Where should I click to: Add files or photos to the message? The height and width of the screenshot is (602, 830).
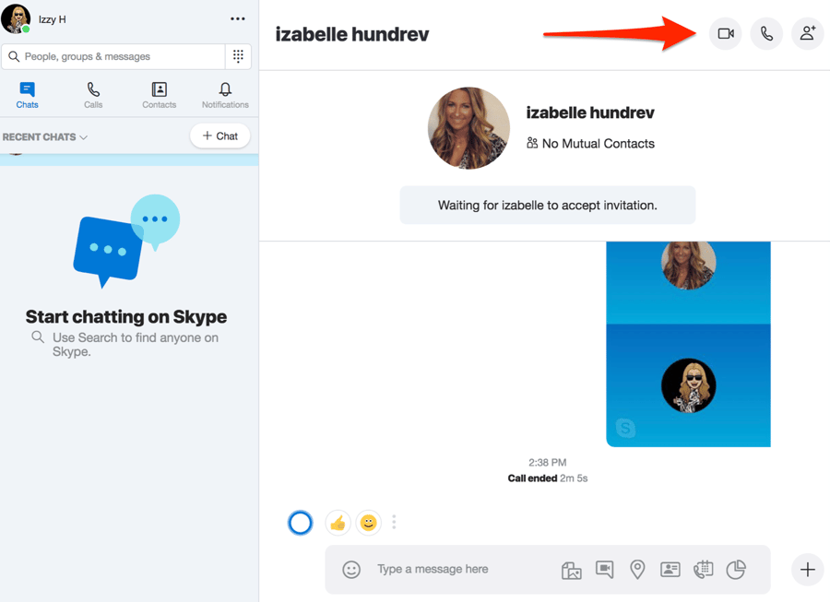click(x=571, y=570)
